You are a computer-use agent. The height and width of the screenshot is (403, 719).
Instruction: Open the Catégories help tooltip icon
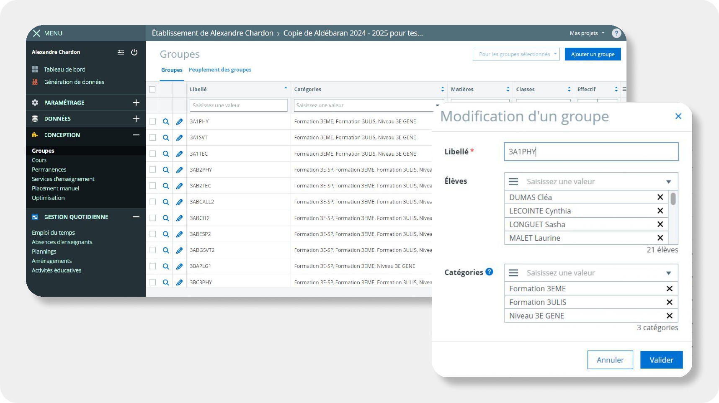coord(489,272)
